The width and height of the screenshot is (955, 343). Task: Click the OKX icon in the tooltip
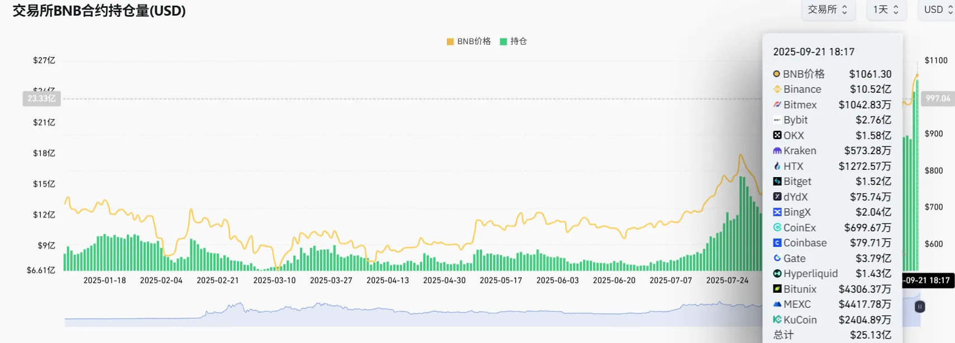[777, 135]
